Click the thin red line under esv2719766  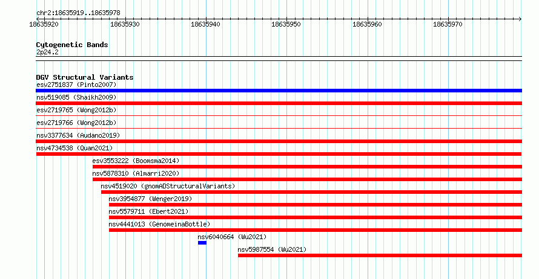(279, 129)
